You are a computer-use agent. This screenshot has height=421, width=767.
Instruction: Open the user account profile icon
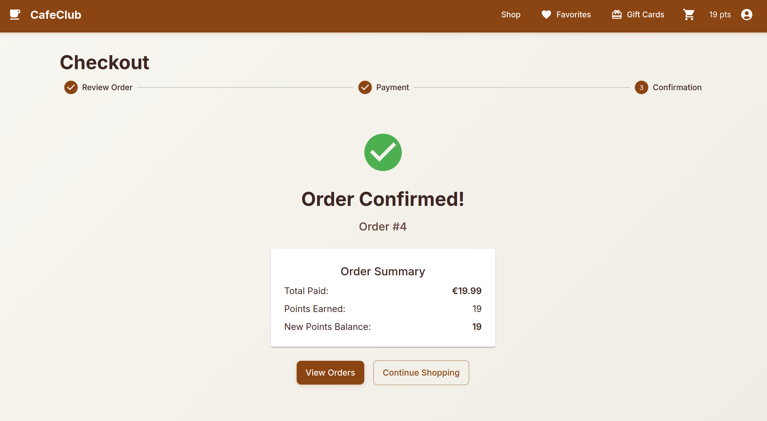click(x=747, y=15)
